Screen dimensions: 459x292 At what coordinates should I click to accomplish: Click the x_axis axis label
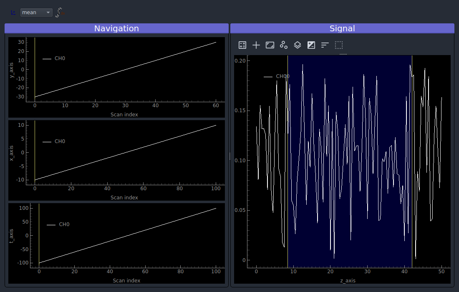[x=11, y=153]
